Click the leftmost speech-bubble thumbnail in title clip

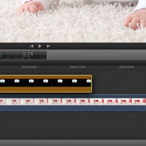click(x=2, y=81)
